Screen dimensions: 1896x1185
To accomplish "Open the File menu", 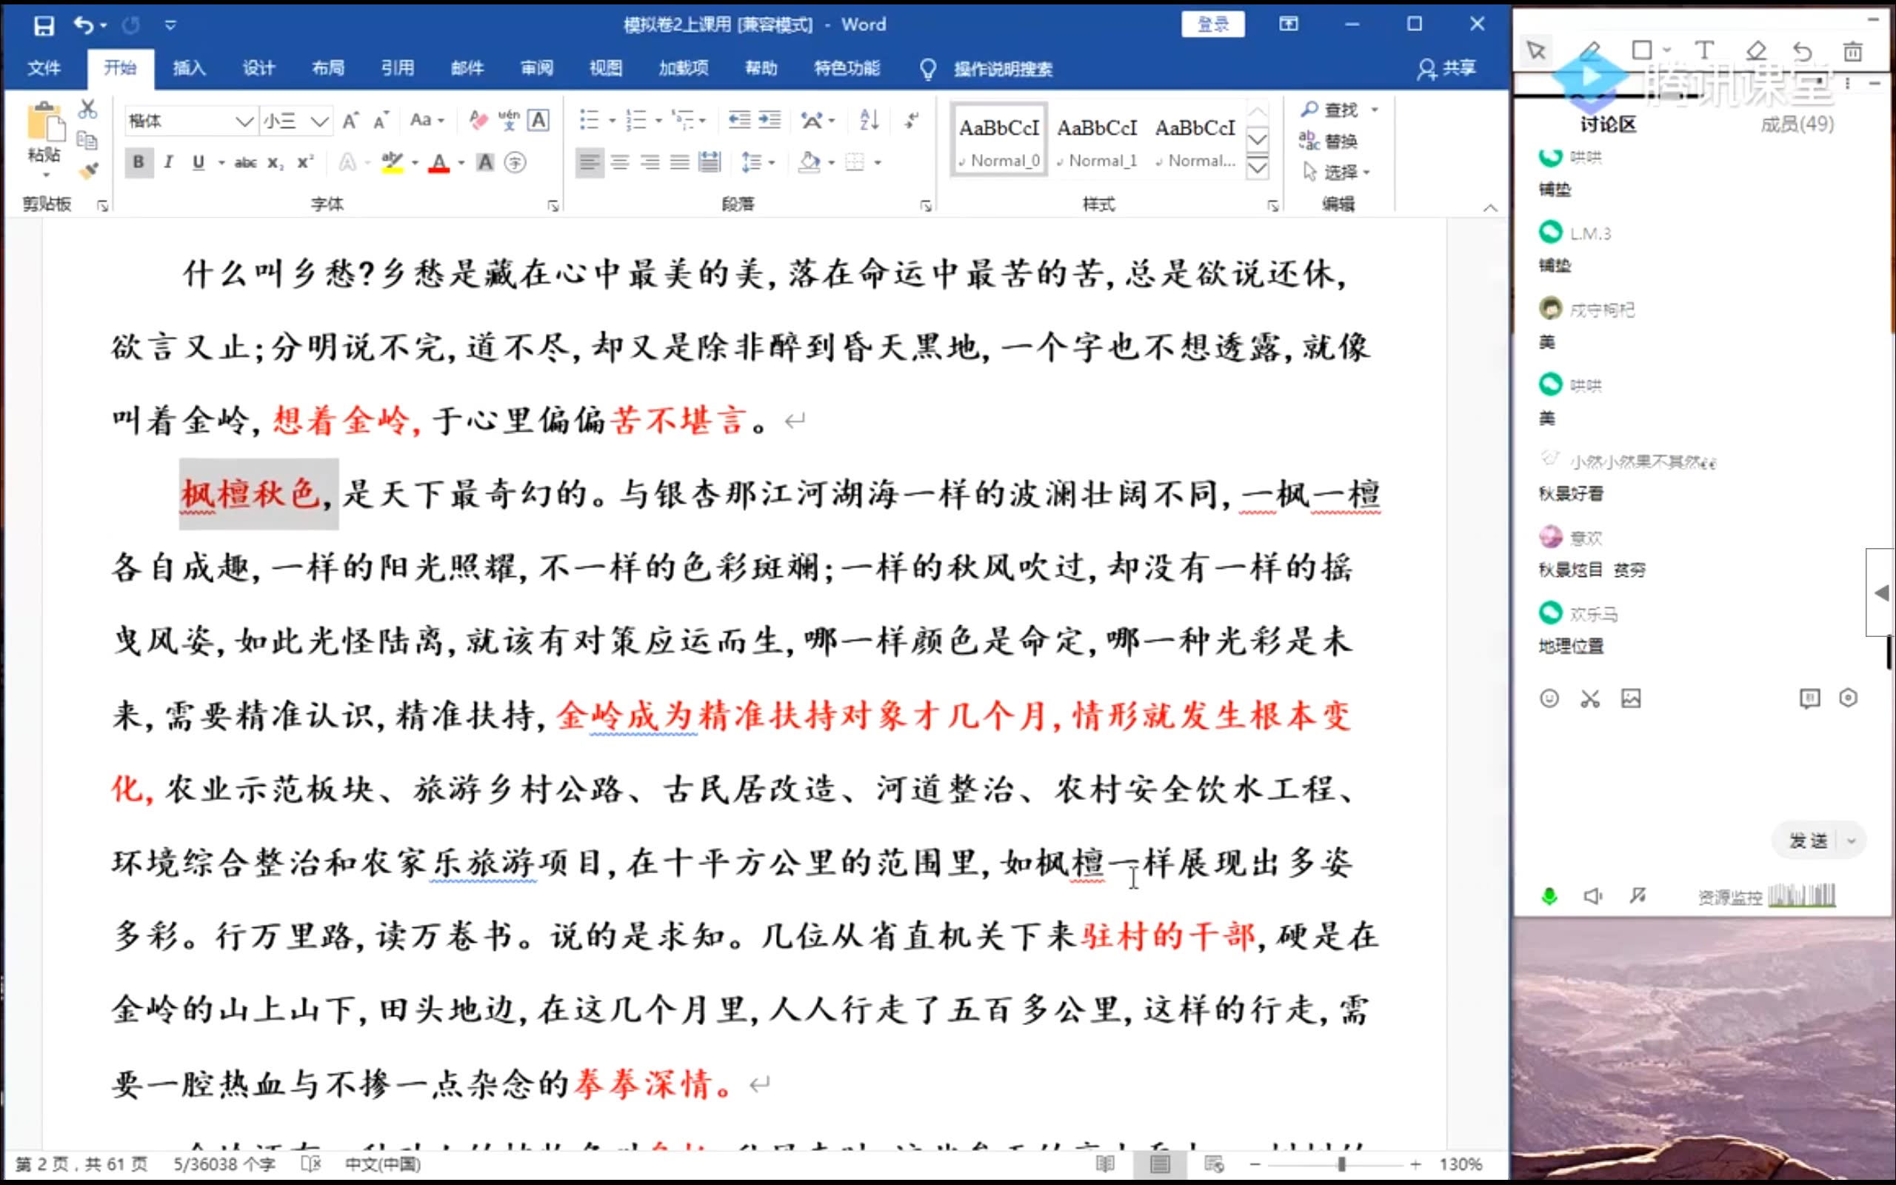I will pyautogui.click(x=44, y=69).
